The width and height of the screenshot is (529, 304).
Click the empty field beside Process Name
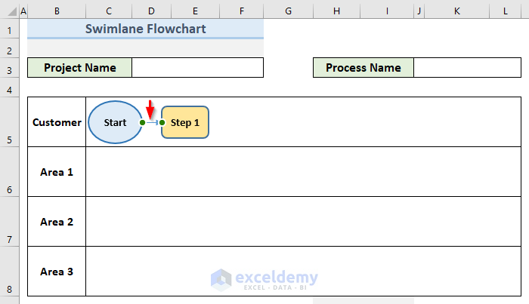pyautogui.click(x=467, y=68)
